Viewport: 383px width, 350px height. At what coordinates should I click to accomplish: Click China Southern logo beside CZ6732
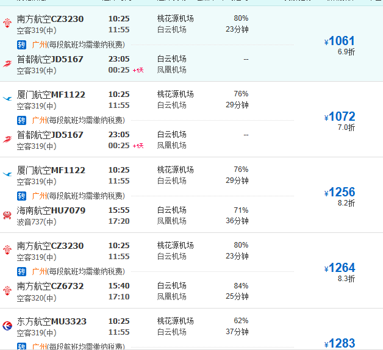[x=7, y=290]
